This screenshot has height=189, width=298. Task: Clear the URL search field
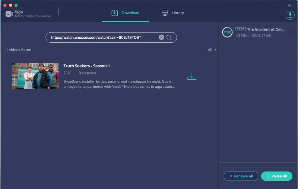(161, 37)
